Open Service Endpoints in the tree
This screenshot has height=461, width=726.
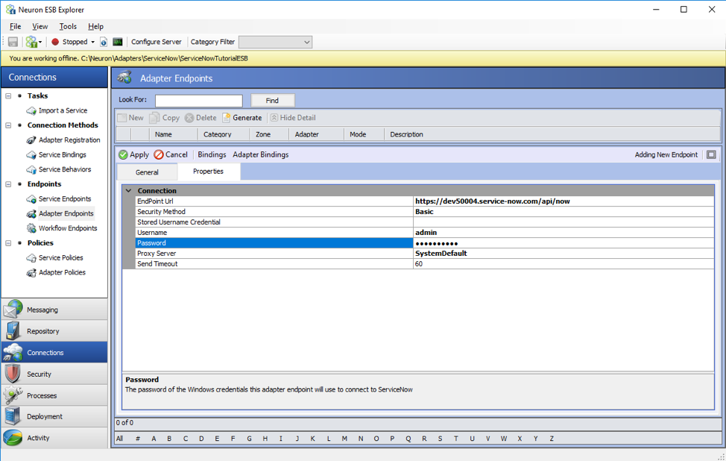65,198
